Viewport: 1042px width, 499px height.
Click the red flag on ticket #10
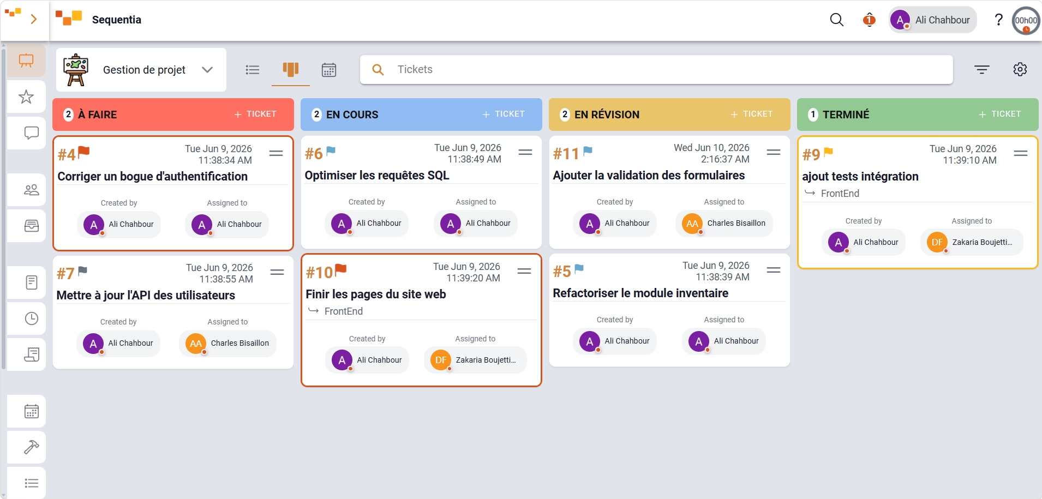point(340,270)
